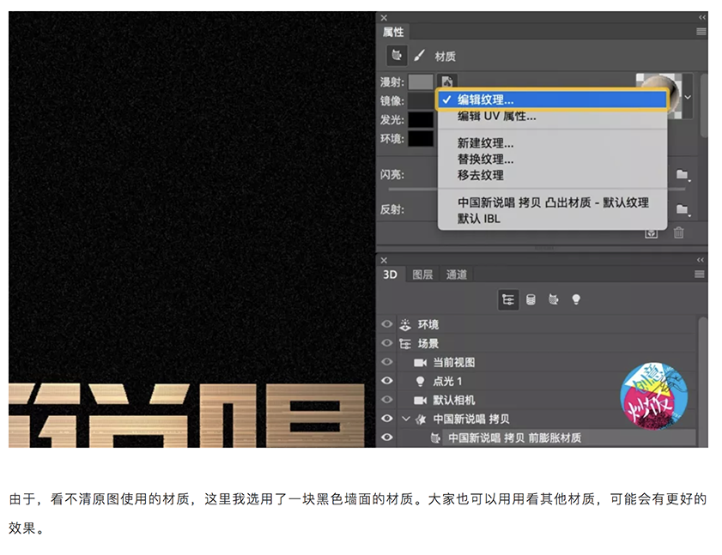Open the 3D panel menu icon

[700, 274]
